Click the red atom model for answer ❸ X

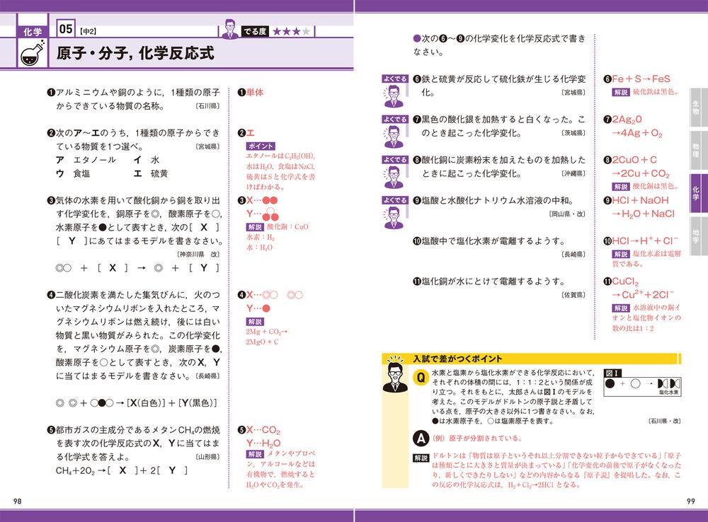point(270,200)
